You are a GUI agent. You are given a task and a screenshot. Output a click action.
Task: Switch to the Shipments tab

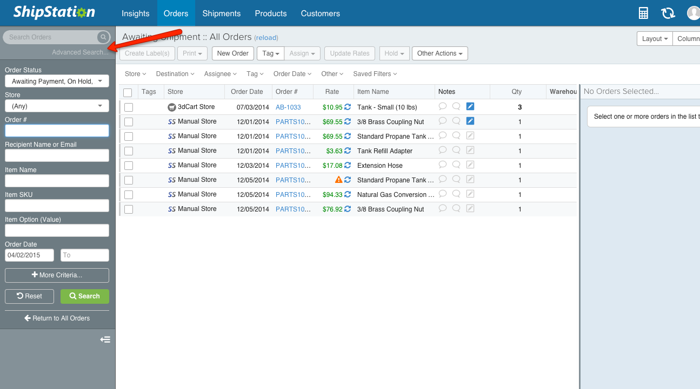tap(221, 13)
